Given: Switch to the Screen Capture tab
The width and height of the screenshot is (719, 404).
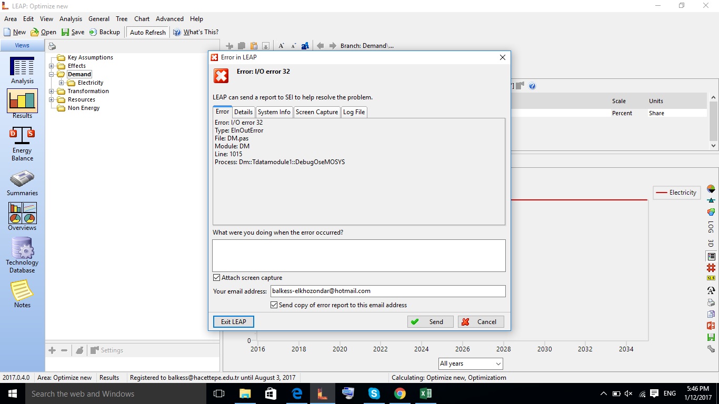Looking at the screenshot, I should tap(317, 112).
